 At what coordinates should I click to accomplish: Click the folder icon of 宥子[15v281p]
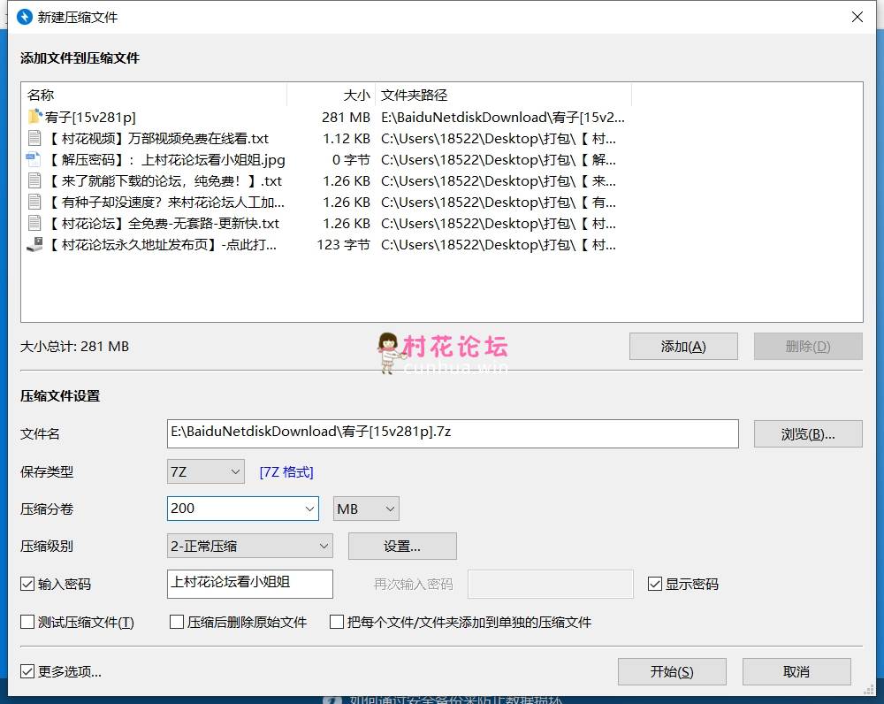click(x=35, y=117)
